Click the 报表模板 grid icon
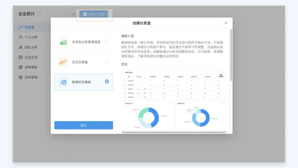Screen dimensions: 298x168 [20, 67]
